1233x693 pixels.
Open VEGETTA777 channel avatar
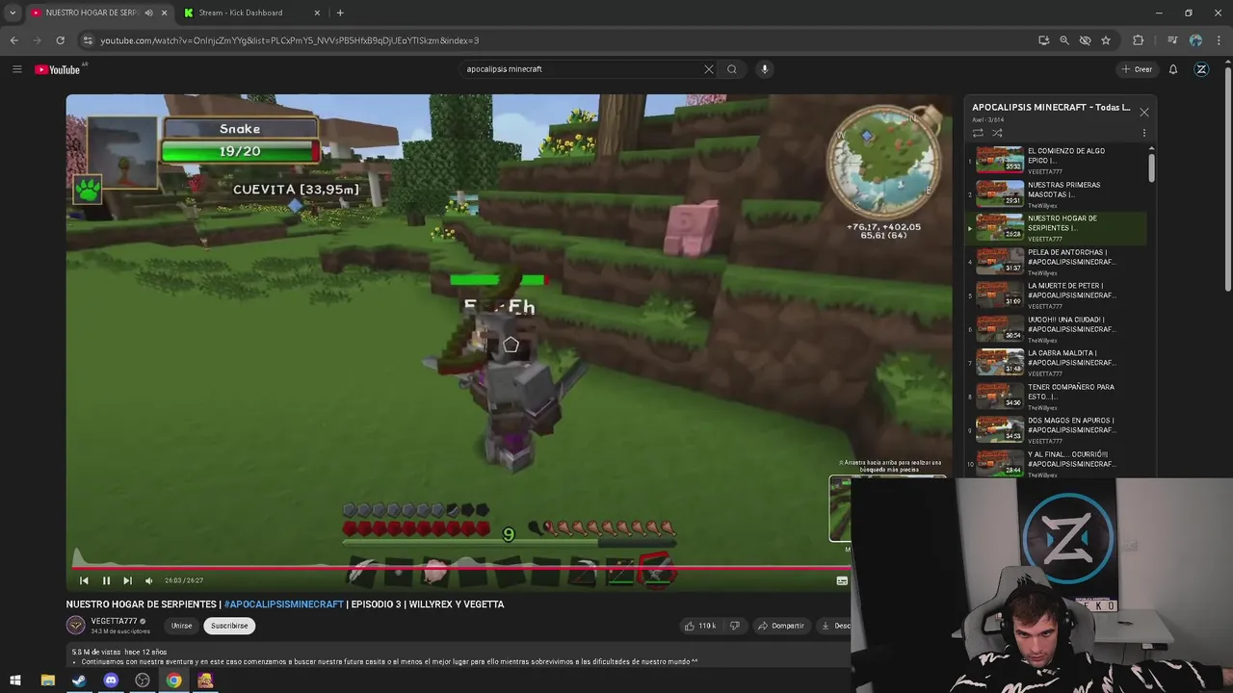pos(76,625)
